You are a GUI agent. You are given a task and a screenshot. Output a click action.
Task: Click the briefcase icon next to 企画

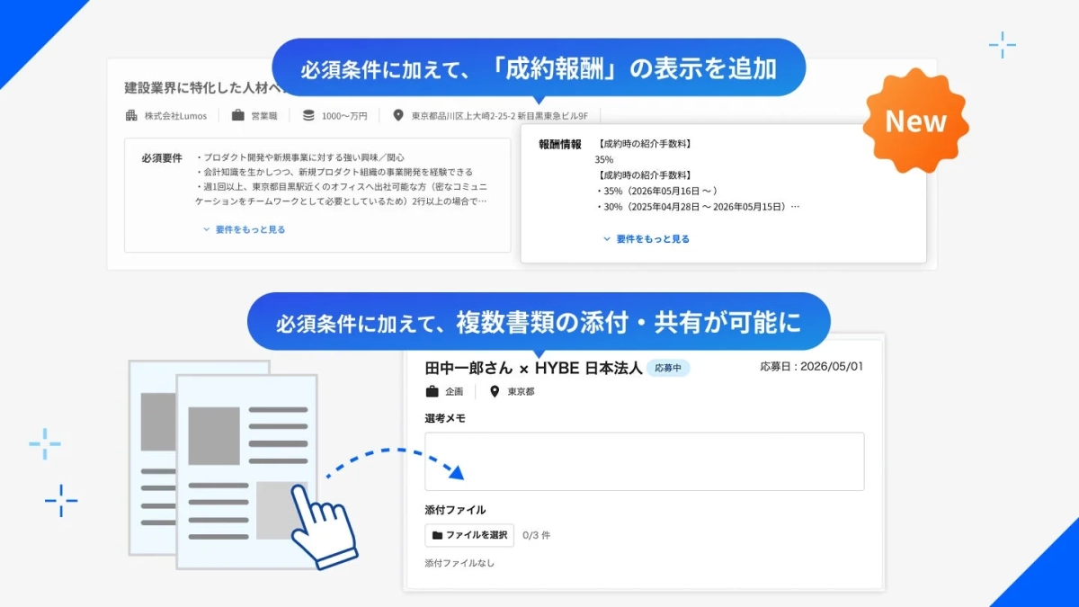(x=432, y=391)
